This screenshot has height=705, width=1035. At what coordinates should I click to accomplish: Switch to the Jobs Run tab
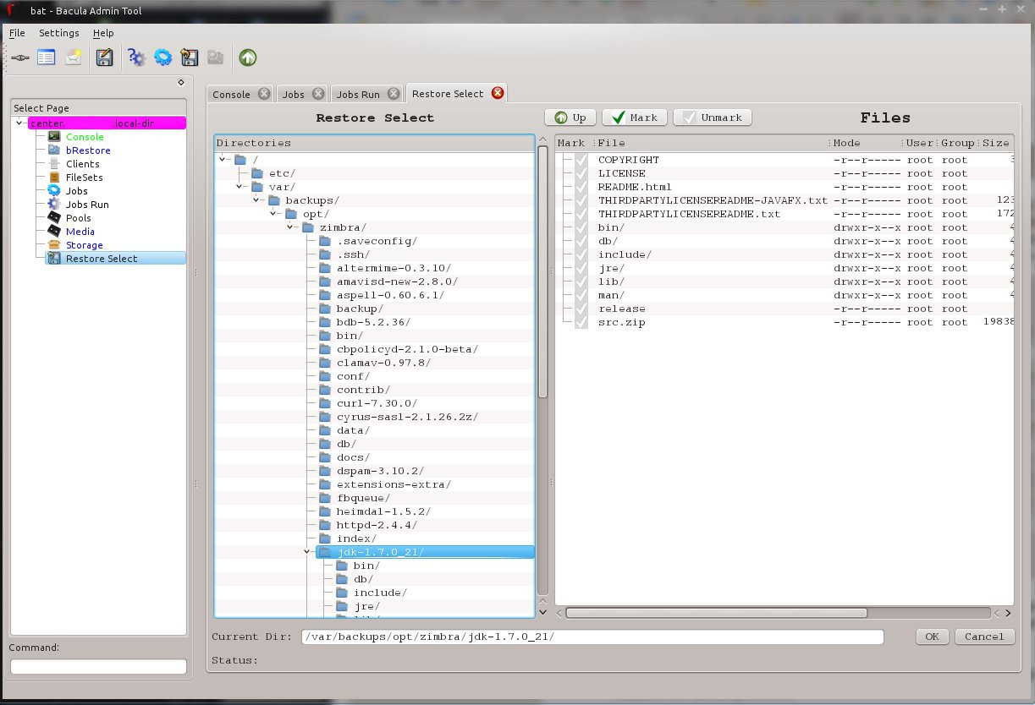point(359,94)
